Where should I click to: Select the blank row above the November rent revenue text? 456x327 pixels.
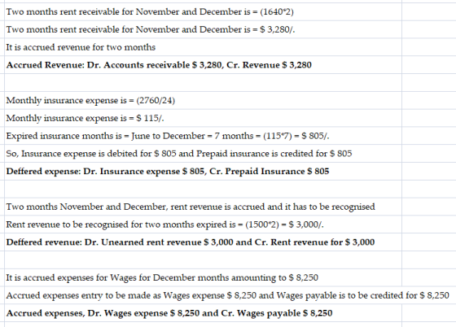[203, 189]
